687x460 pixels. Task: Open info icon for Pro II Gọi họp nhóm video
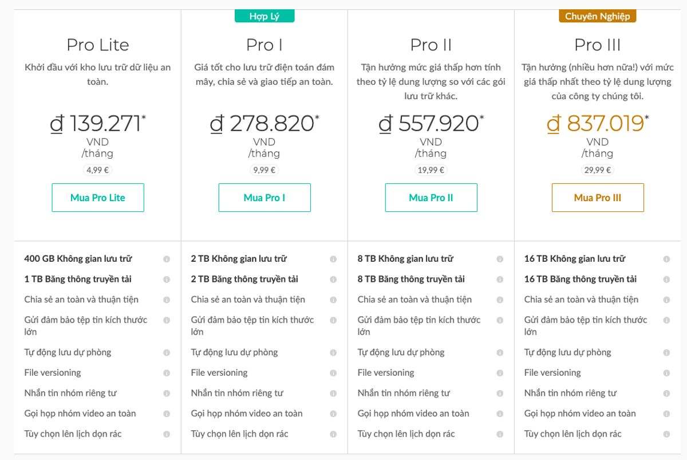[x=500, y=414]
